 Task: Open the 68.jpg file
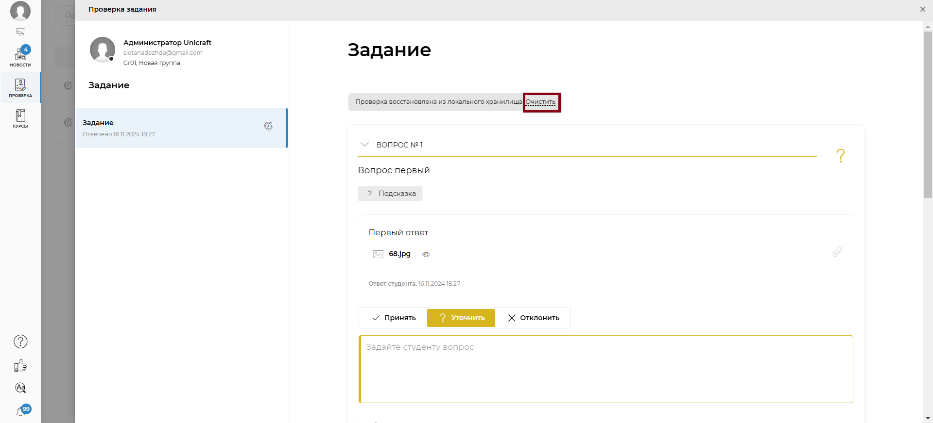click(399, 254)
